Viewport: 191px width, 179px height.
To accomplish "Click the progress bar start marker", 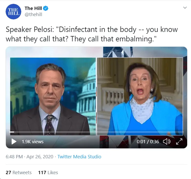I will [x=12, y=132].
